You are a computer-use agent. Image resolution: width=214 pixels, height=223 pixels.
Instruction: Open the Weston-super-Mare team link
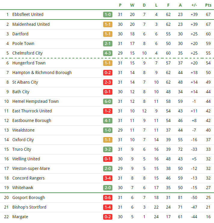(x=31, y=168)
